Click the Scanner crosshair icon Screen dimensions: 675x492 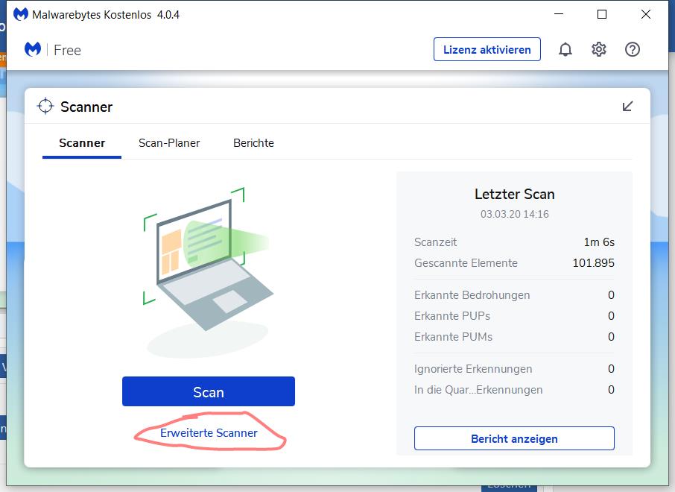(45, 106)
